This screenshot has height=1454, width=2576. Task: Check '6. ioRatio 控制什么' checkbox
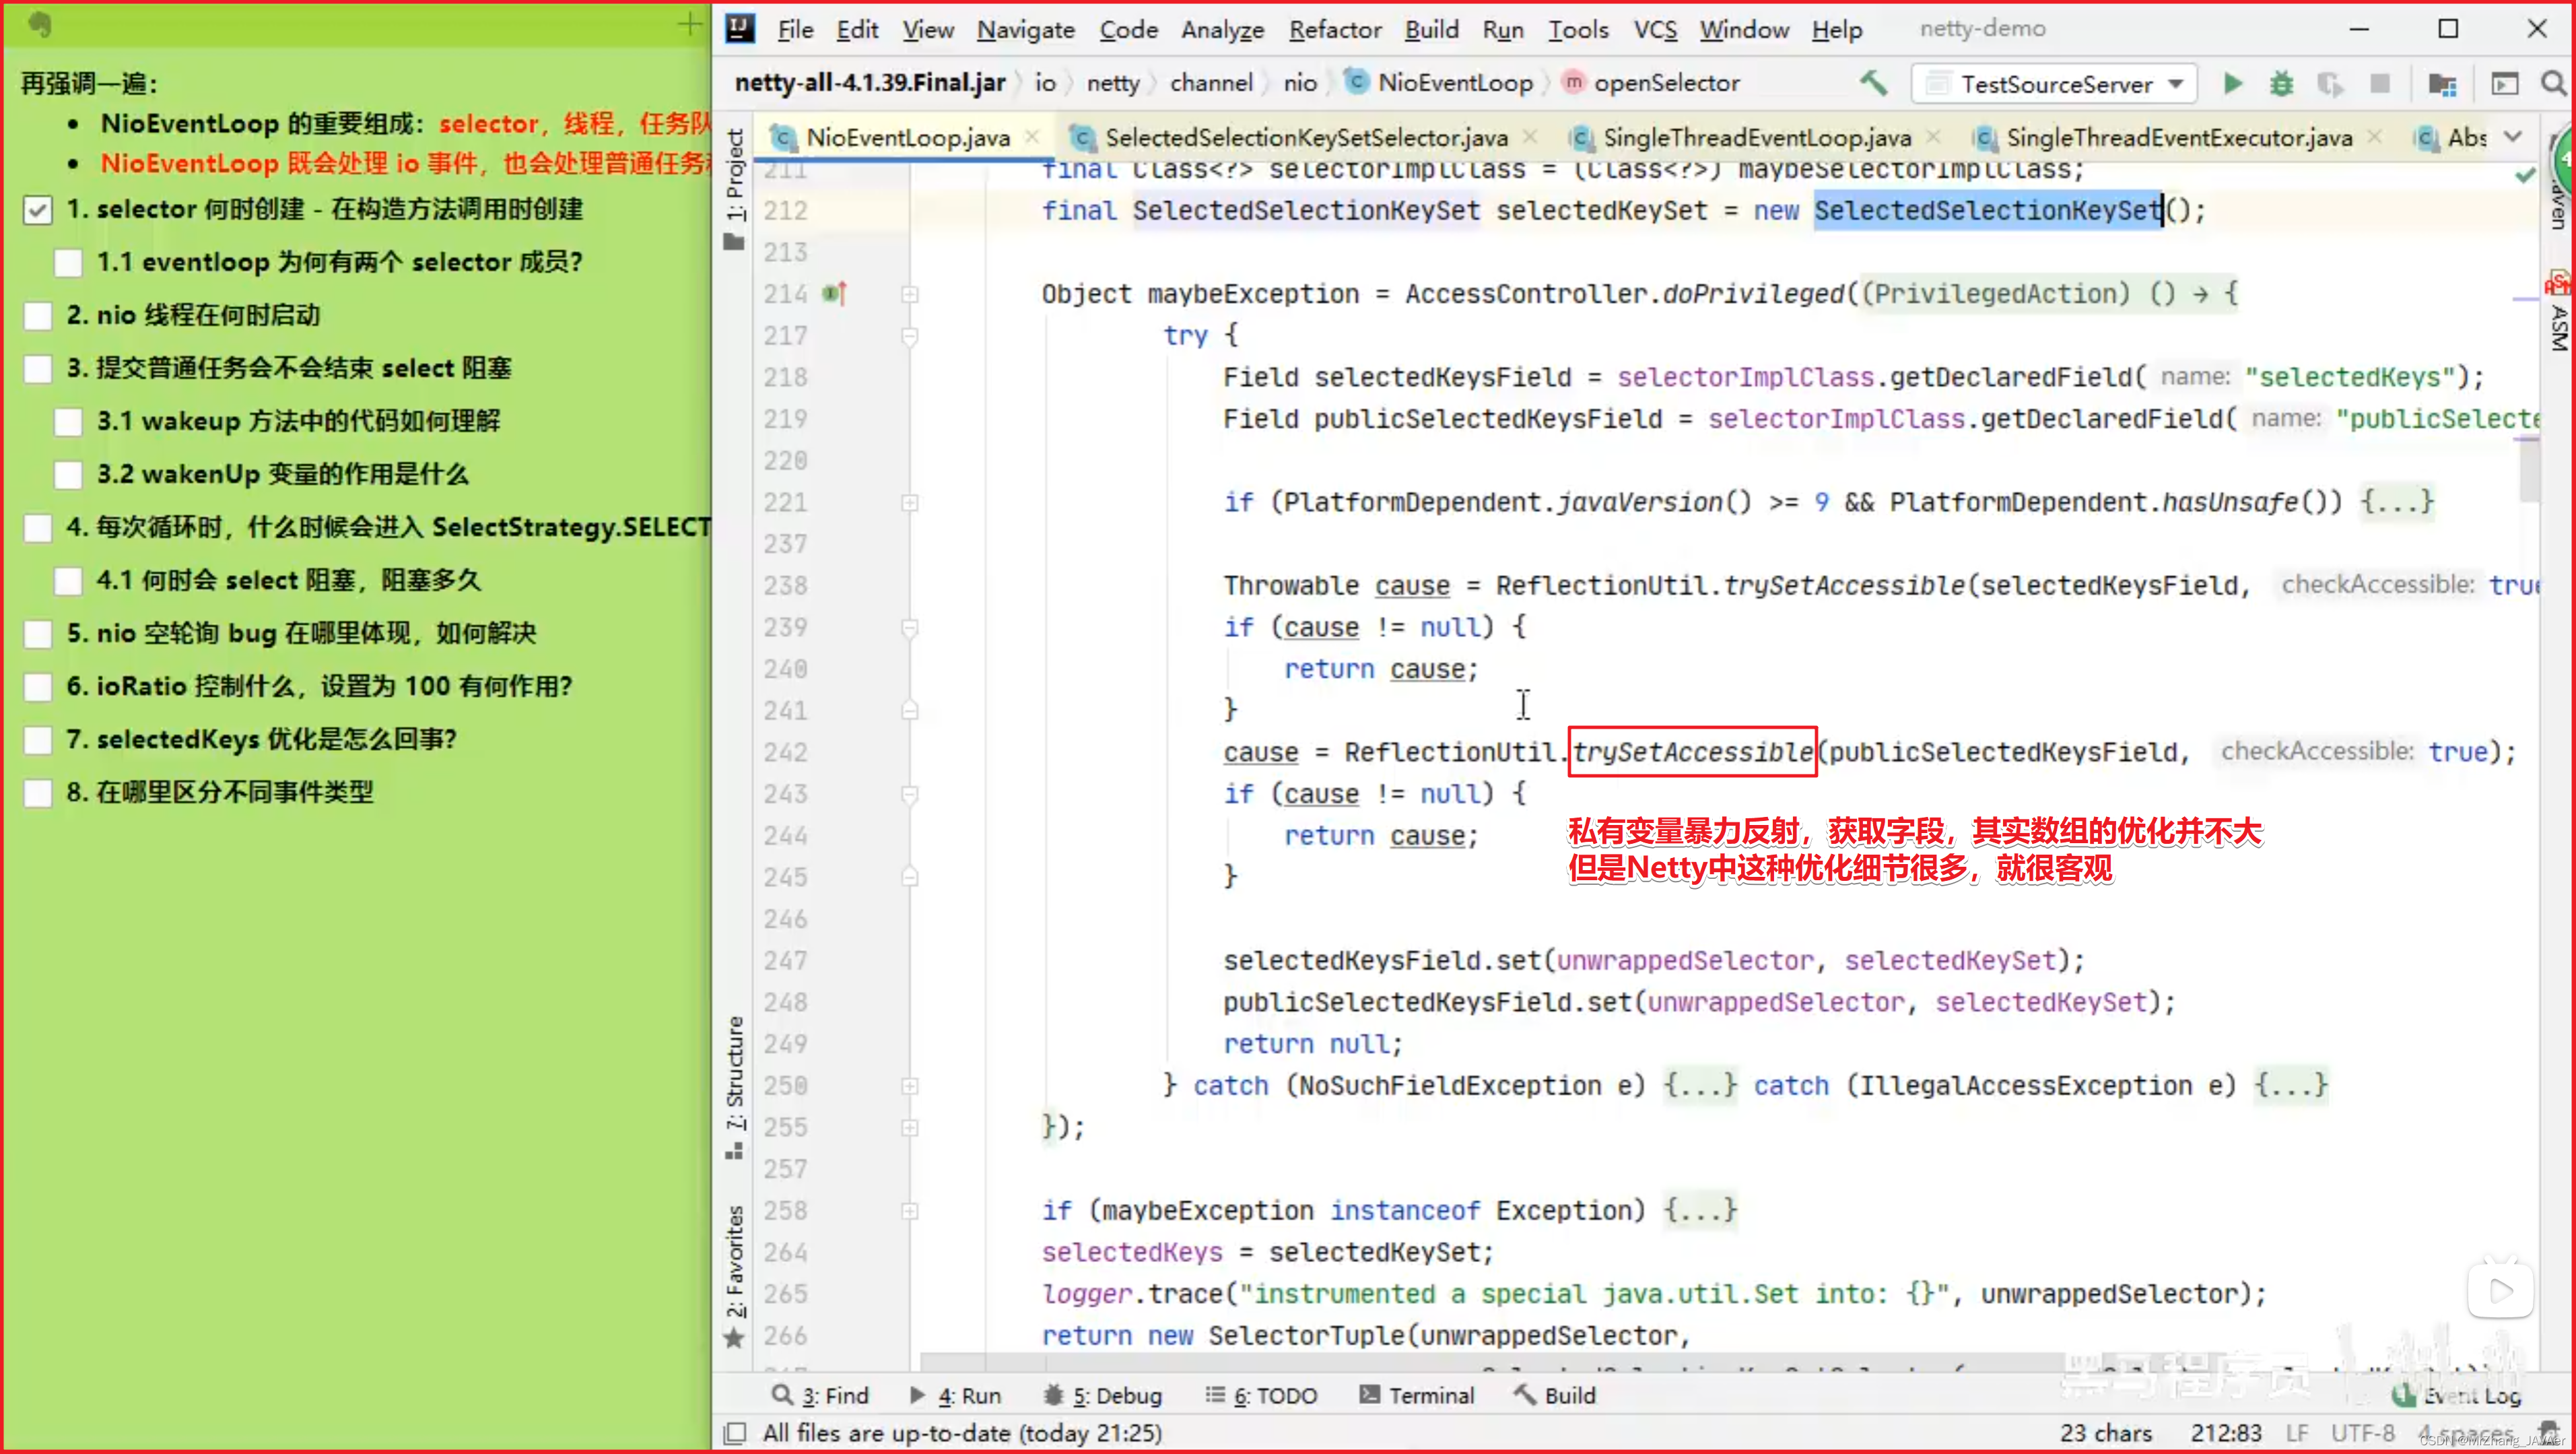(x=38, y=687)
